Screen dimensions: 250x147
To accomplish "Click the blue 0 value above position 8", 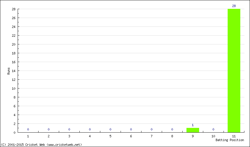I will click(172, 129).
